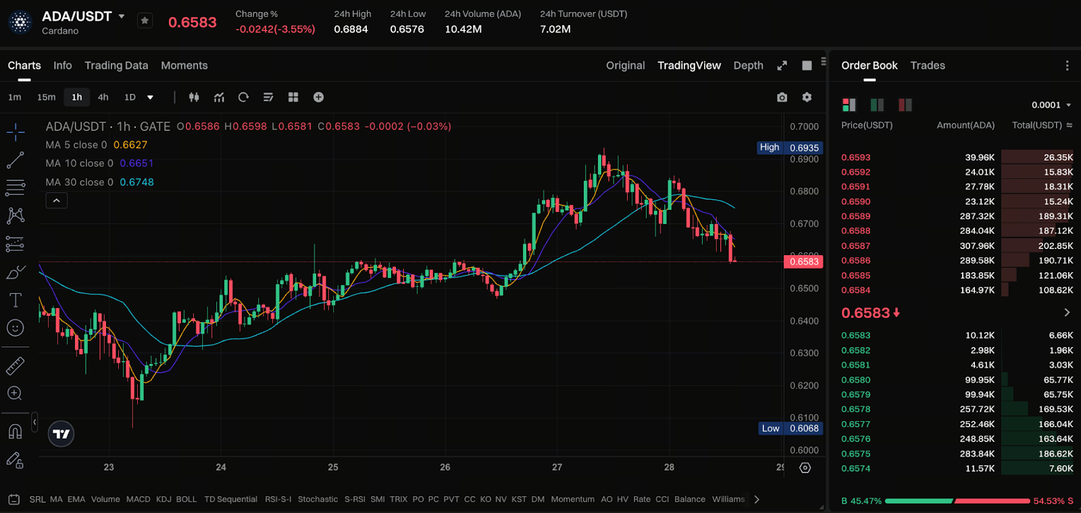The width and height of the screenshot is (1081, 513).
Task: Select the ruler measure tool
Action: 15,366
